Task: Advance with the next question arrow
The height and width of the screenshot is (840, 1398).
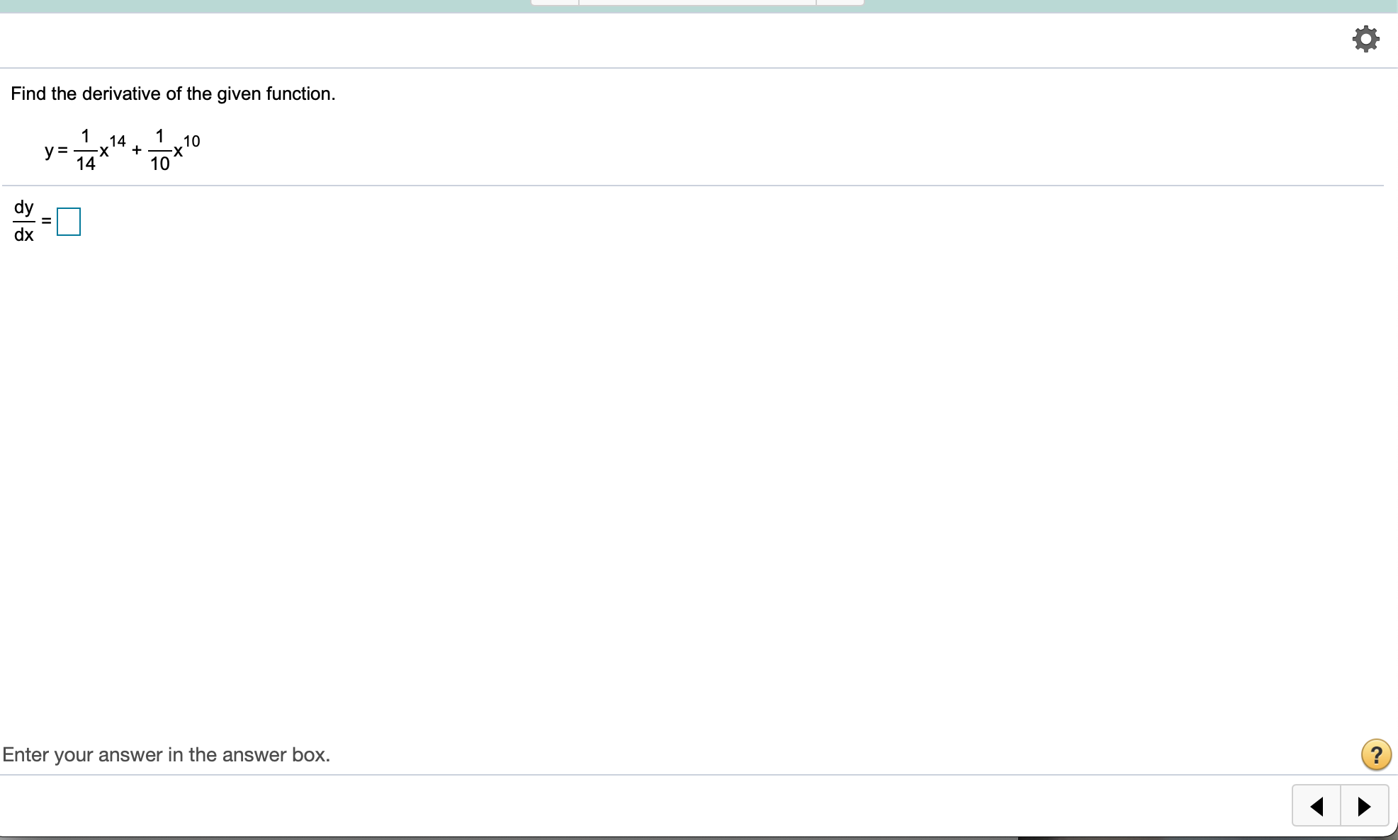Action: [x=1364, y=806]
